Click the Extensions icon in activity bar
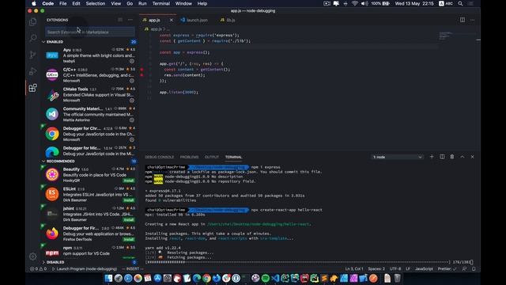This screenshot has width=506, height=285. [x=33, y=88]
